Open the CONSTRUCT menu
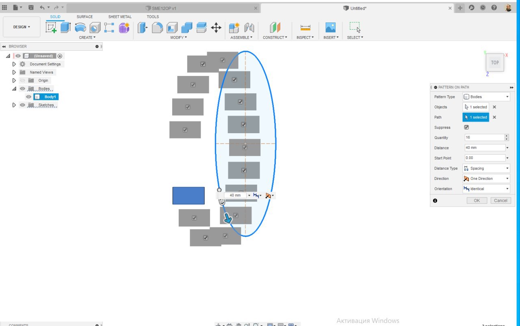This screenshot has width=520, height=326. pyautogui.click(x=275, y=37)
